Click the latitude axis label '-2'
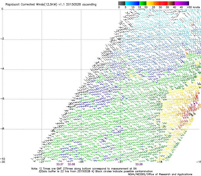The image size is (201, 176). pos(2,39)
